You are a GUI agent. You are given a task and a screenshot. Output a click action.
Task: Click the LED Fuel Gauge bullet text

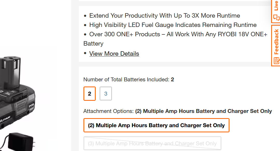click(x=173, y=25)
